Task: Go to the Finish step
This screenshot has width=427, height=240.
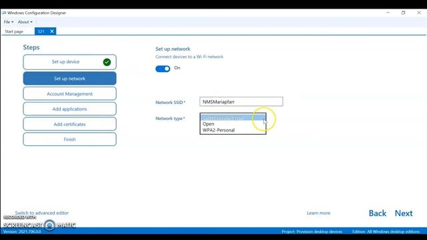Action: point(69,139)
